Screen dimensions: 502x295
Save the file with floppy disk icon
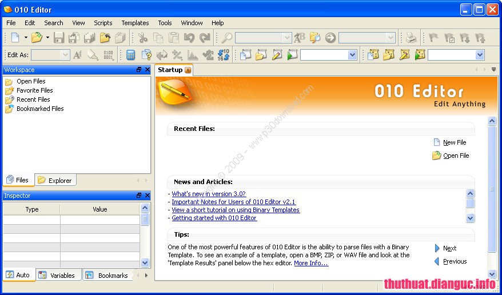click(x=59, y=38)
